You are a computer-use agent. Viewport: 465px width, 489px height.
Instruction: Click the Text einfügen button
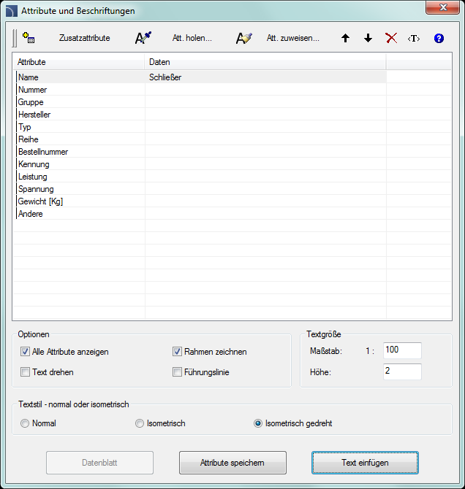click(365, 463)
